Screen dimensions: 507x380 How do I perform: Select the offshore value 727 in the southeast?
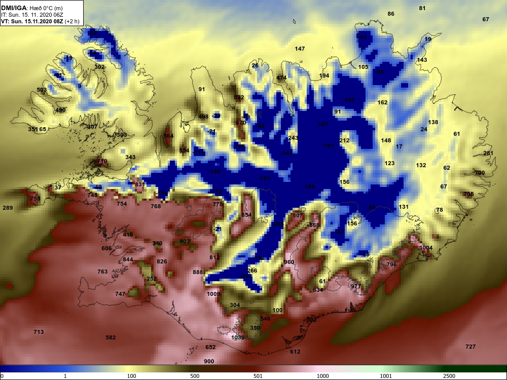470,347
